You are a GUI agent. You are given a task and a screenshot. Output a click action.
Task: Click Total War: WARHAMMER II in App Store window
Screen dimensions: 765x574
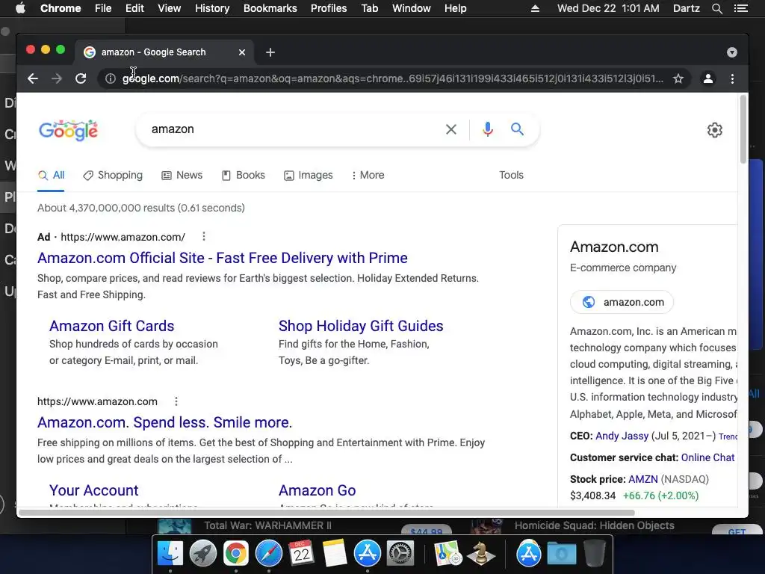tap(267, 525)
